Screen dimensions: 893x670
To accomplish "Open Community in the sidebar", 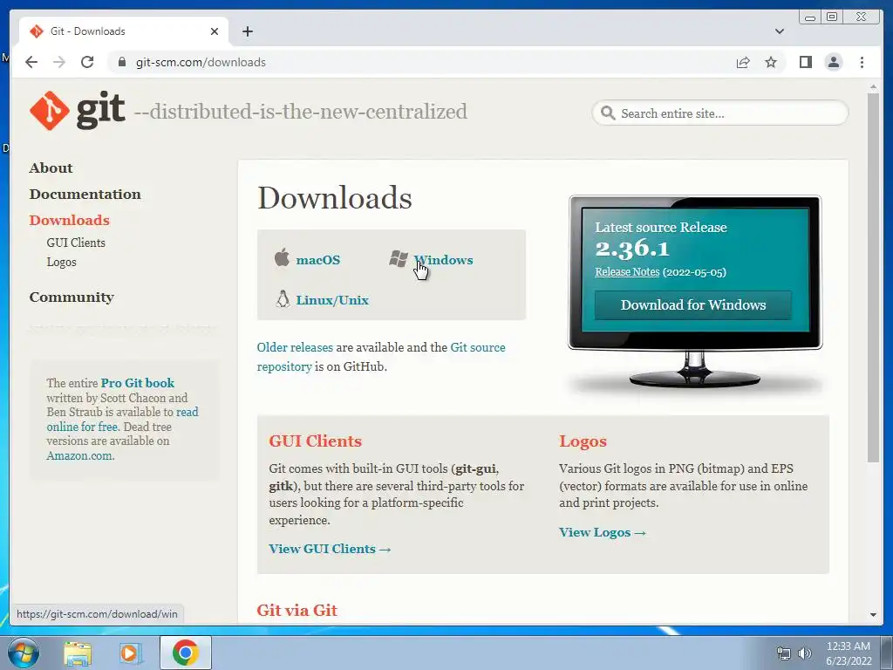I will click(x=72, y=297).
